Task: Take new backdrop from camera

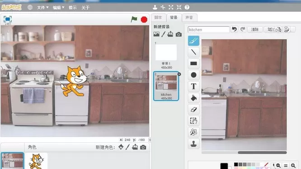Action: click(179, 34)
